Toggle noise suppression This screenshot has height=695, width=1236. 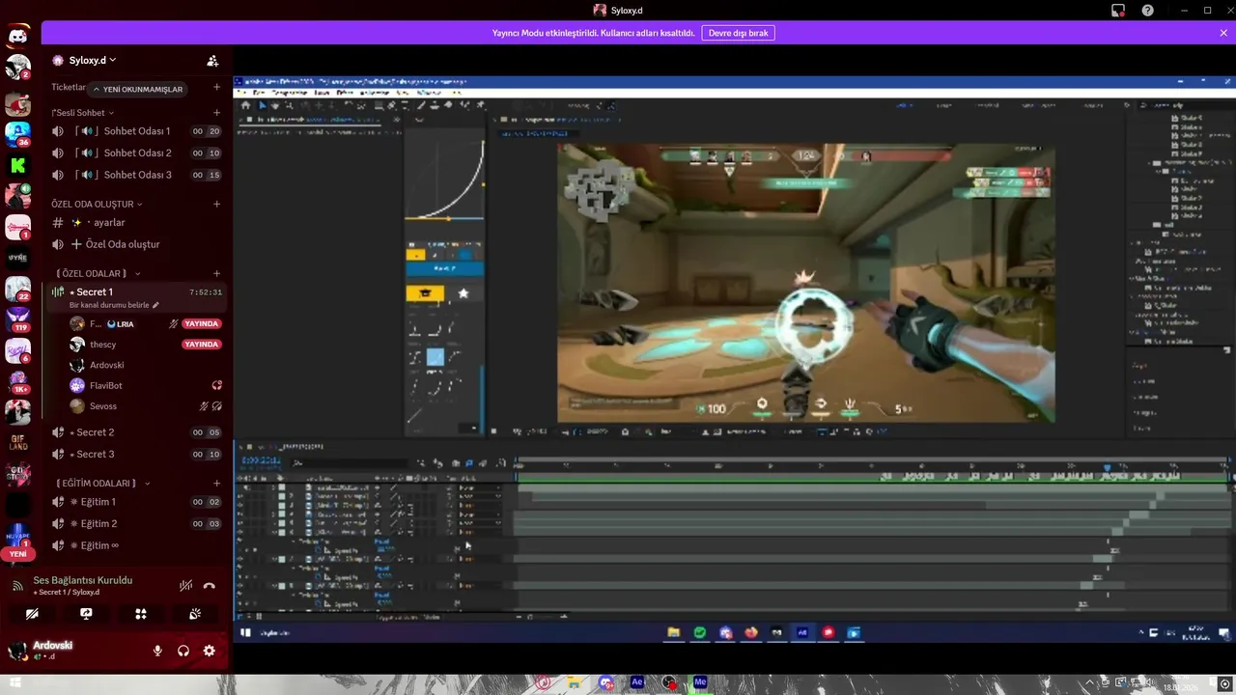click(185, 586)
